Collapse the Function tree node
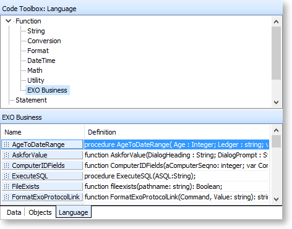Viewport: 292px width, 229px height. pyautogui.click(x=8, y=21)
